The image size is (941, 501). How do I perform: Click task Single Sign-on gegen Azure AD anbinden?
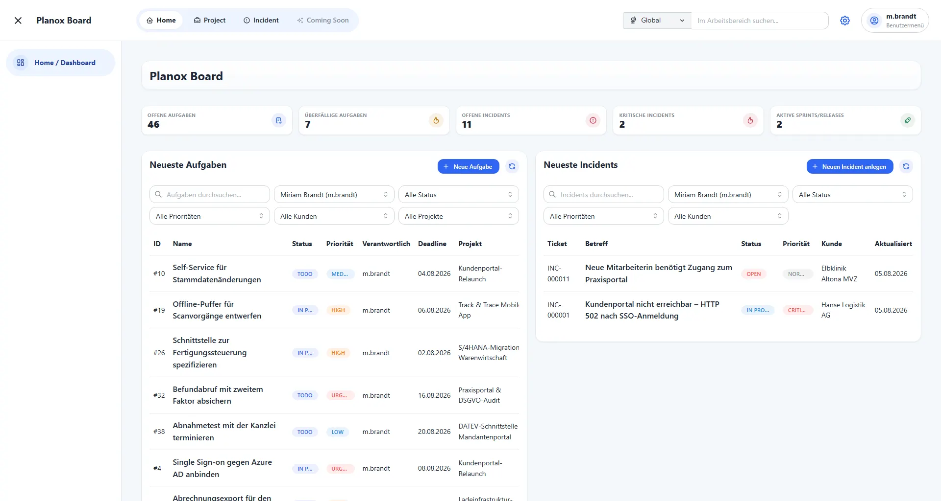222,468
